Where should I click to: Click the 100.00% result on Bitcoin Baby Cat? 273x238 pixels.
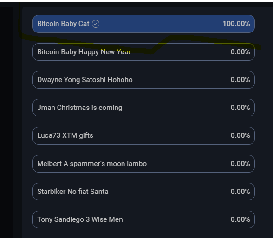click(236, 24)
